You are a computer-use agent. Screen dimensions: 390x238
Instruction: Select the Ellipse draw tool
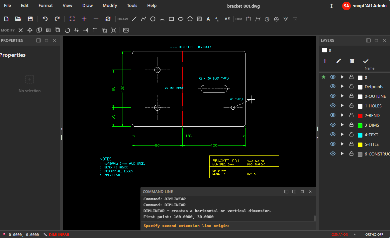pyautogui.click(x=181, y=19)
